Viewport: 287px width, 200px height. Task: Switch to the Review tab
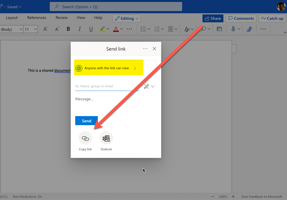click(x=62, y=18)
